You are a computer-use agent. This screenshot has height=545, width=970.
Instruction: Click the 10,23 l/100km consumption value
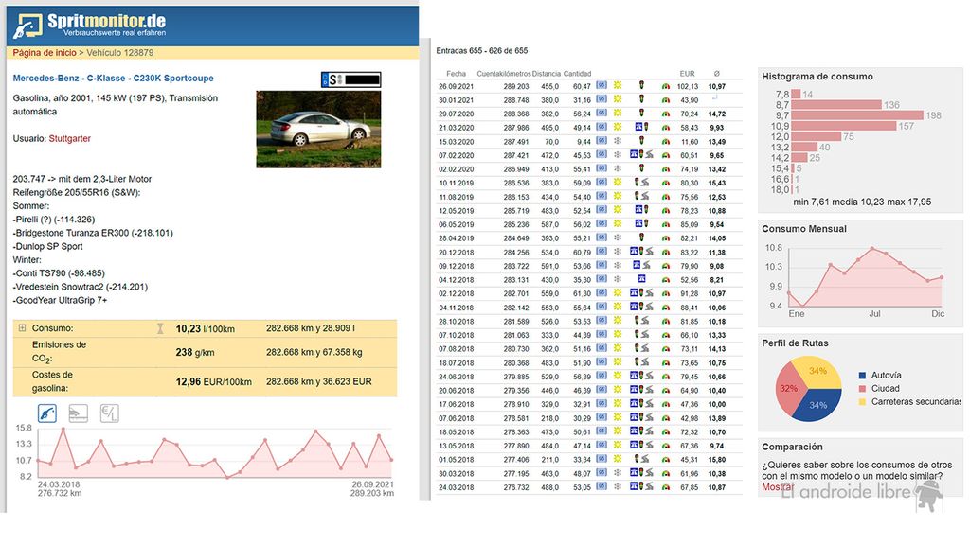pyautogui.click(x=205, y=329)
